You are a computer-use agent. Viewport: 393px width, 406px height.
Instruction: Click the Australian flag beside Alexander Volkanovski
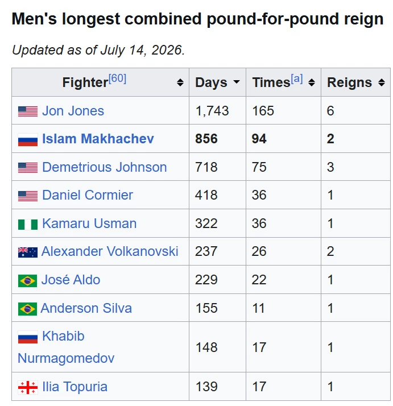click(28, 252)
